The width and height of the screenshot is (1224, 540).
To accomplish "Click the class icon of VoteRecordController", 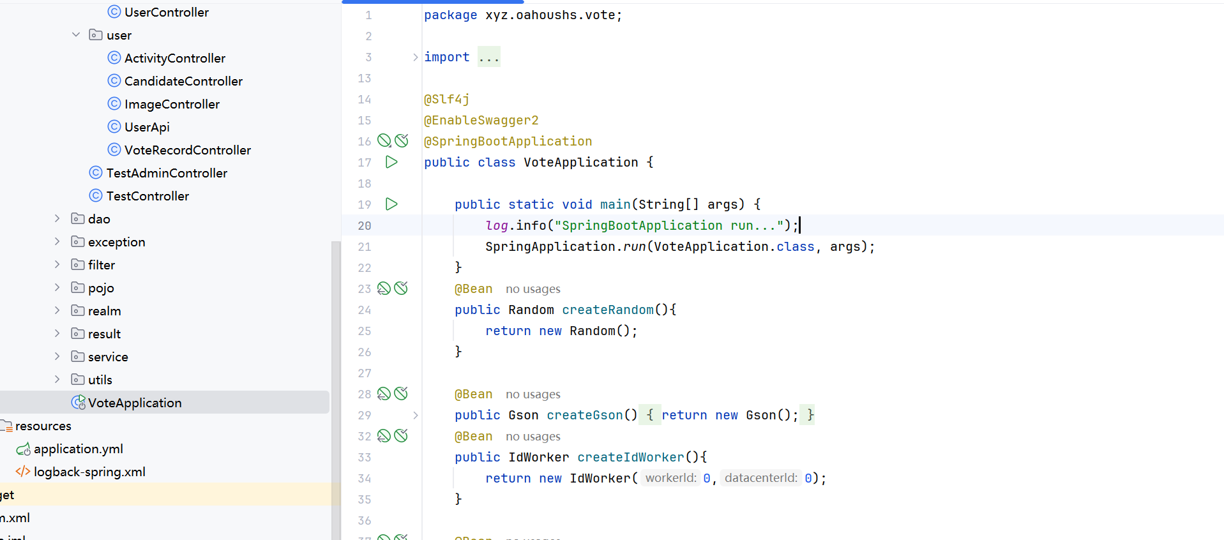I will pos(114,149).
